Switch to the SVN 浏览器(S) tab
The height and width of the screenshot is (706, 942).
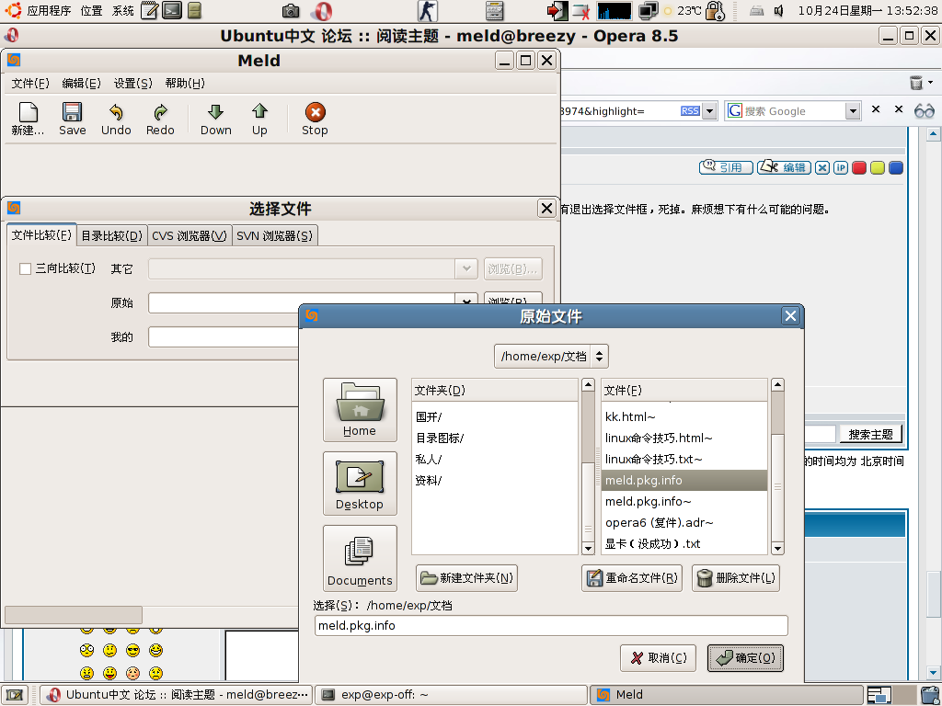pyautogui.click(x=274, y=236)
